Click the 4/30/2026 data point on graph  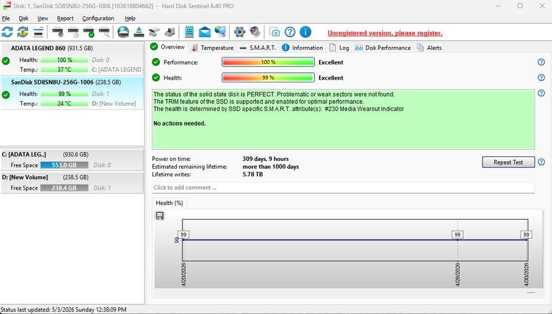pyautogui.click(x=527, y=240)
